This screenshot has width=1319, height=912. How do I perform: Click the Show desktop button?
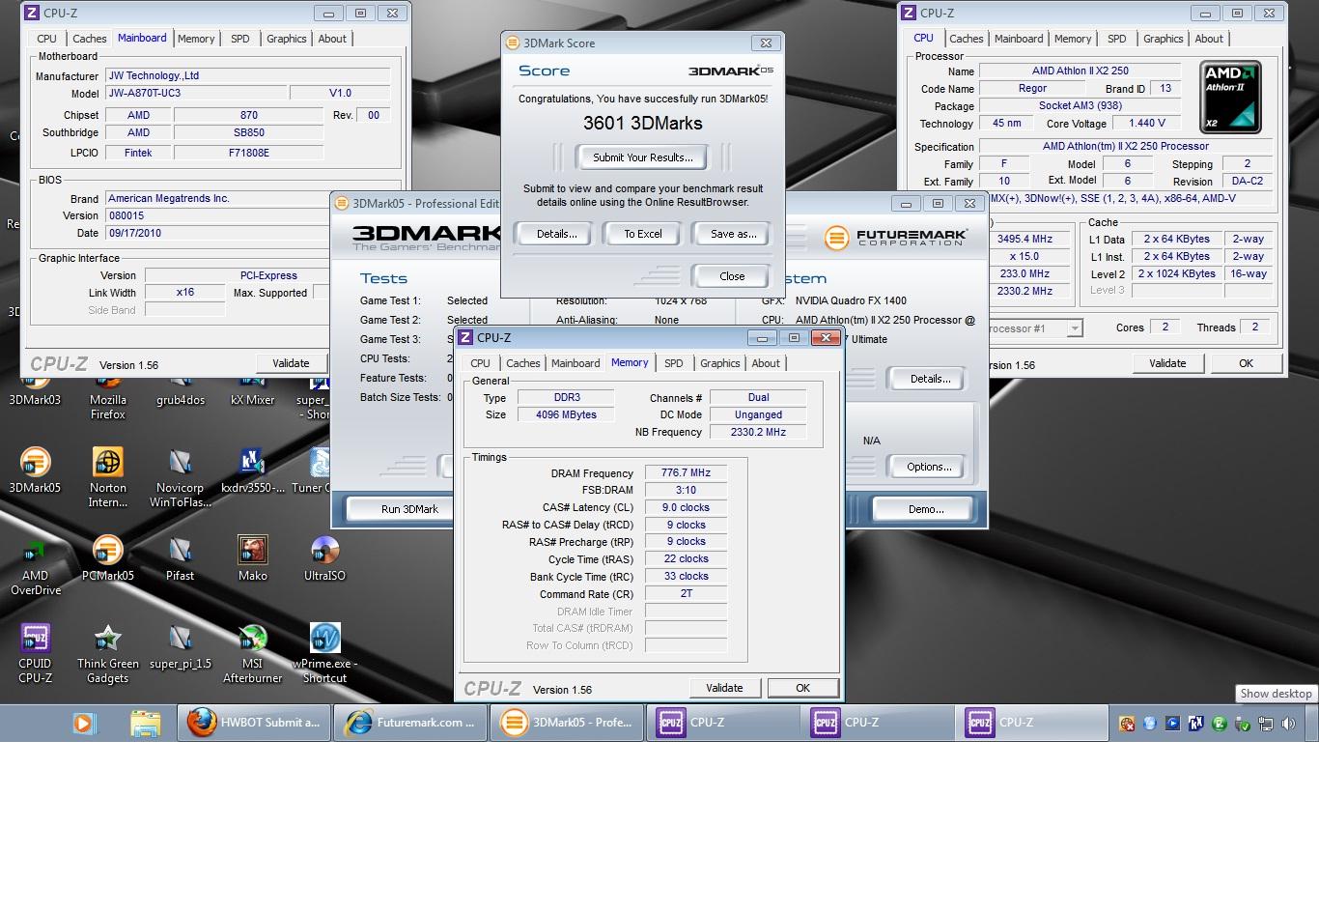click(x=1313, y=723)
